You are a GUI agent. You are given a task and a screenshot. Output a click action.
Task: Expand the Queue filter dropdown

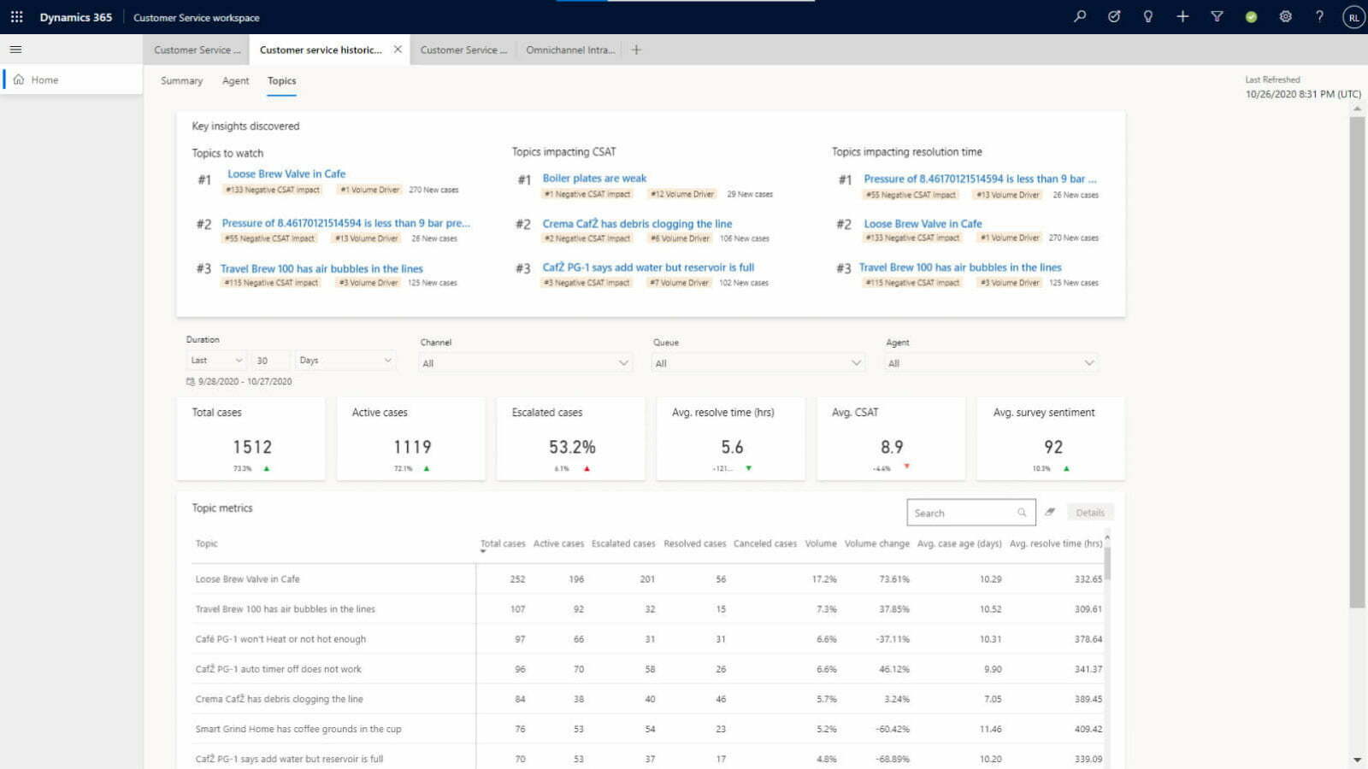[x=758, y=363]
